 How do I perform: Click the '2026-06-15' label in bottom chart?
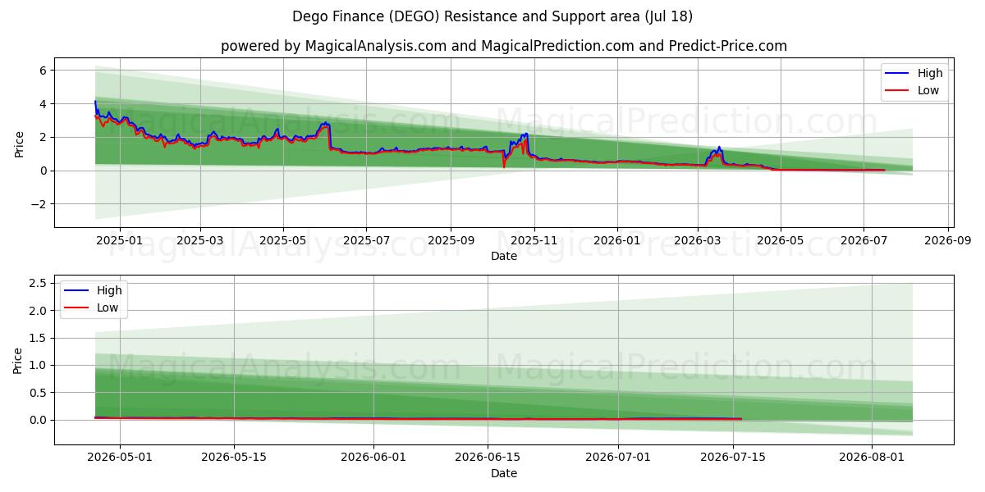coord(488,458)
